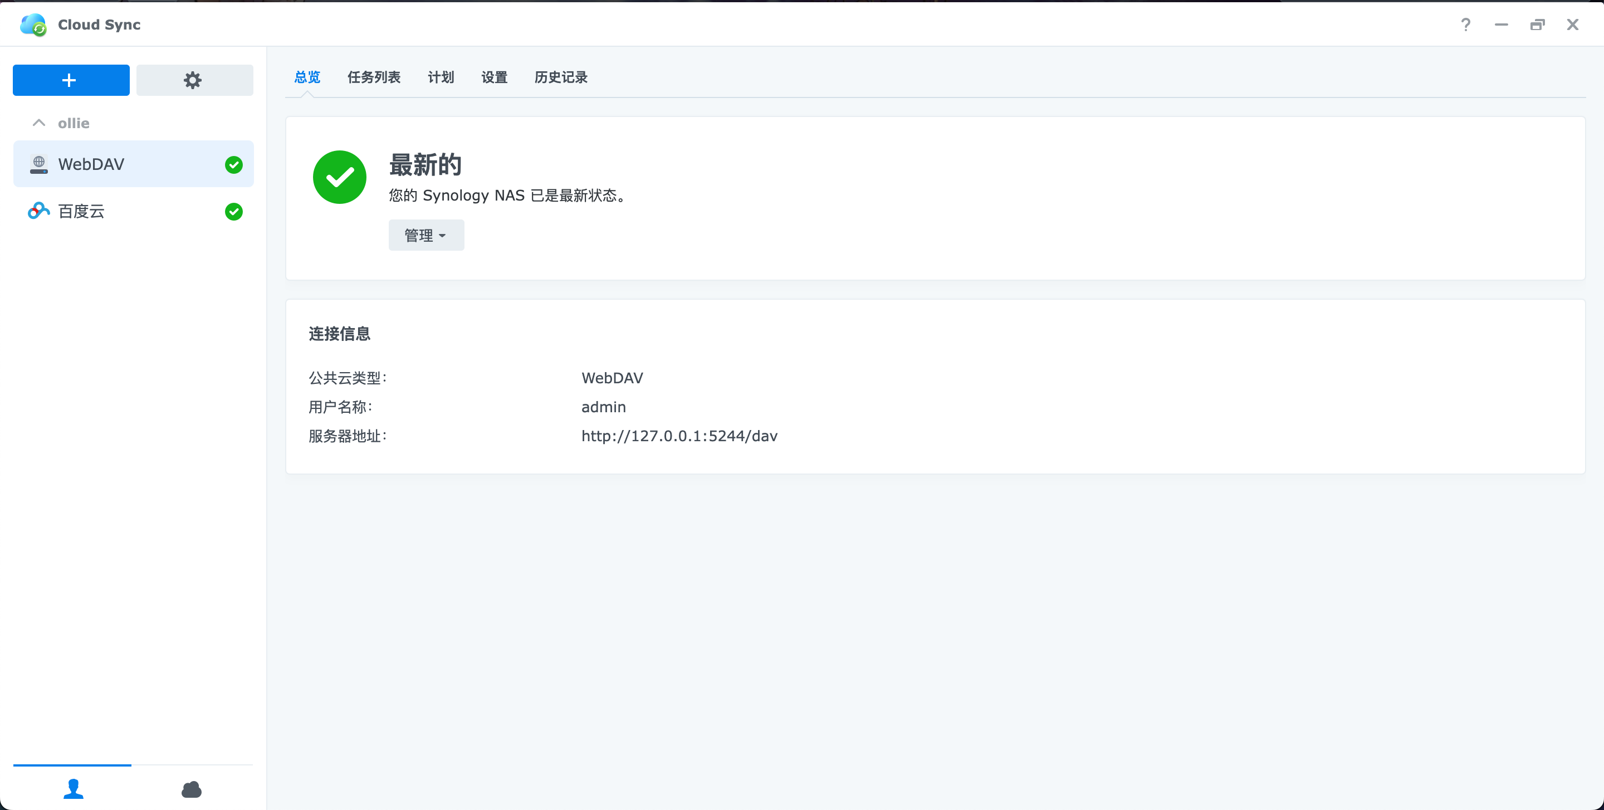The height and width of the screenshot is (810, 1604).
Task: Close the Cloud Sync window
Action: (1573, 25)
